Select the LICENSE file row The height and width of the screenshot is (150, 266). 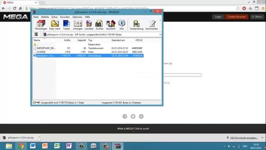88,52
